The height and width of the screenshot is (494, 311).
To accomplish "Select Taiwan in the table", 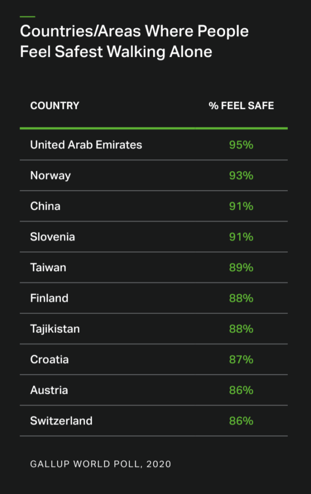I will point(48,267).
